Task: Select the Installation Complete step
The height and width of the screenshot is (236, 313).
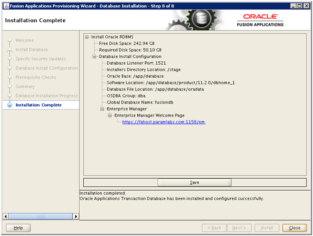Action: click(39, 105)
